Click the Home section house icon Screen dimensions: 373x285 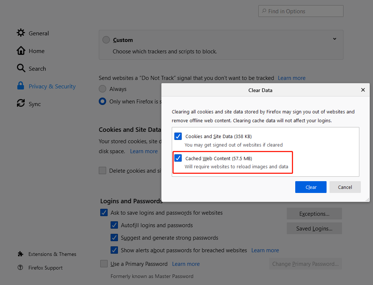pos(21,51)
